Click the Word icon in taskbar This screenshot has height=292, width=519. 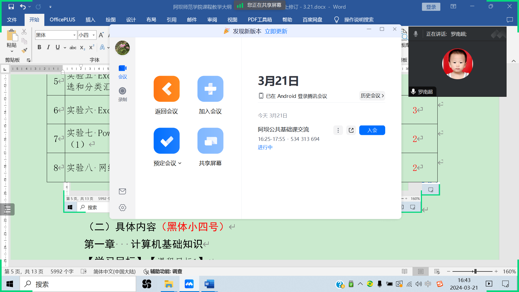[x=209, y=284]
